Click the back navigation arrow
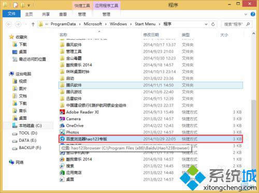Image resolution: width=259 pixels, height=193 pixels. click(9, 24)
